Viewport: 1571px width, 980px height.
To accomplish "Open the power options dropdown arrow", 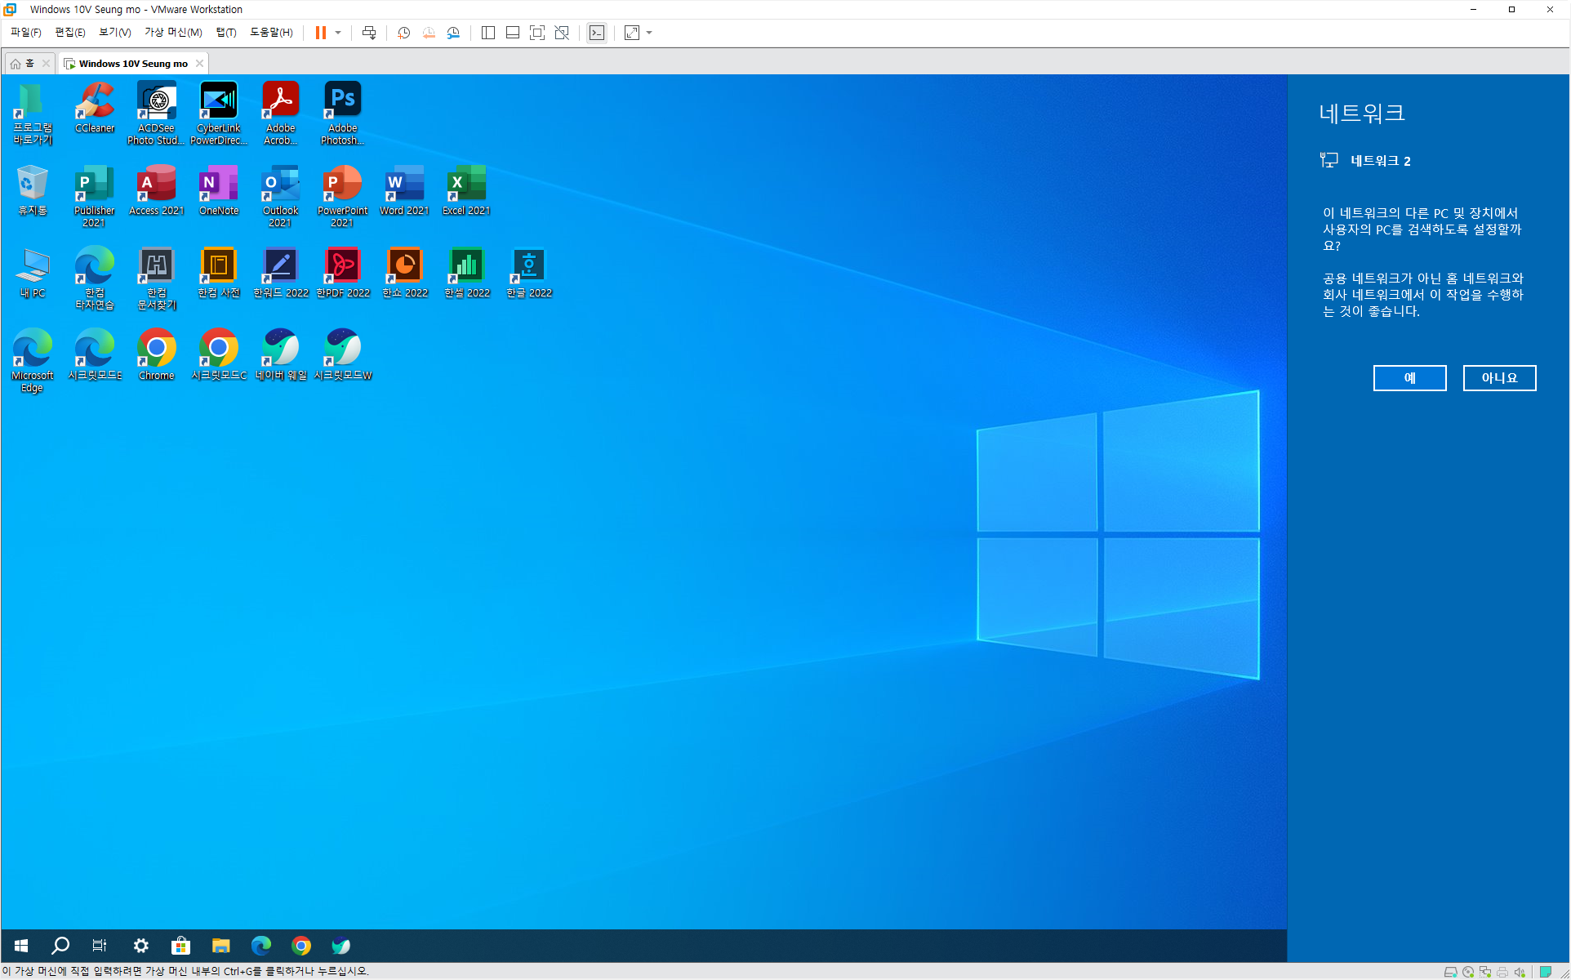I will (x=338, y=33).
